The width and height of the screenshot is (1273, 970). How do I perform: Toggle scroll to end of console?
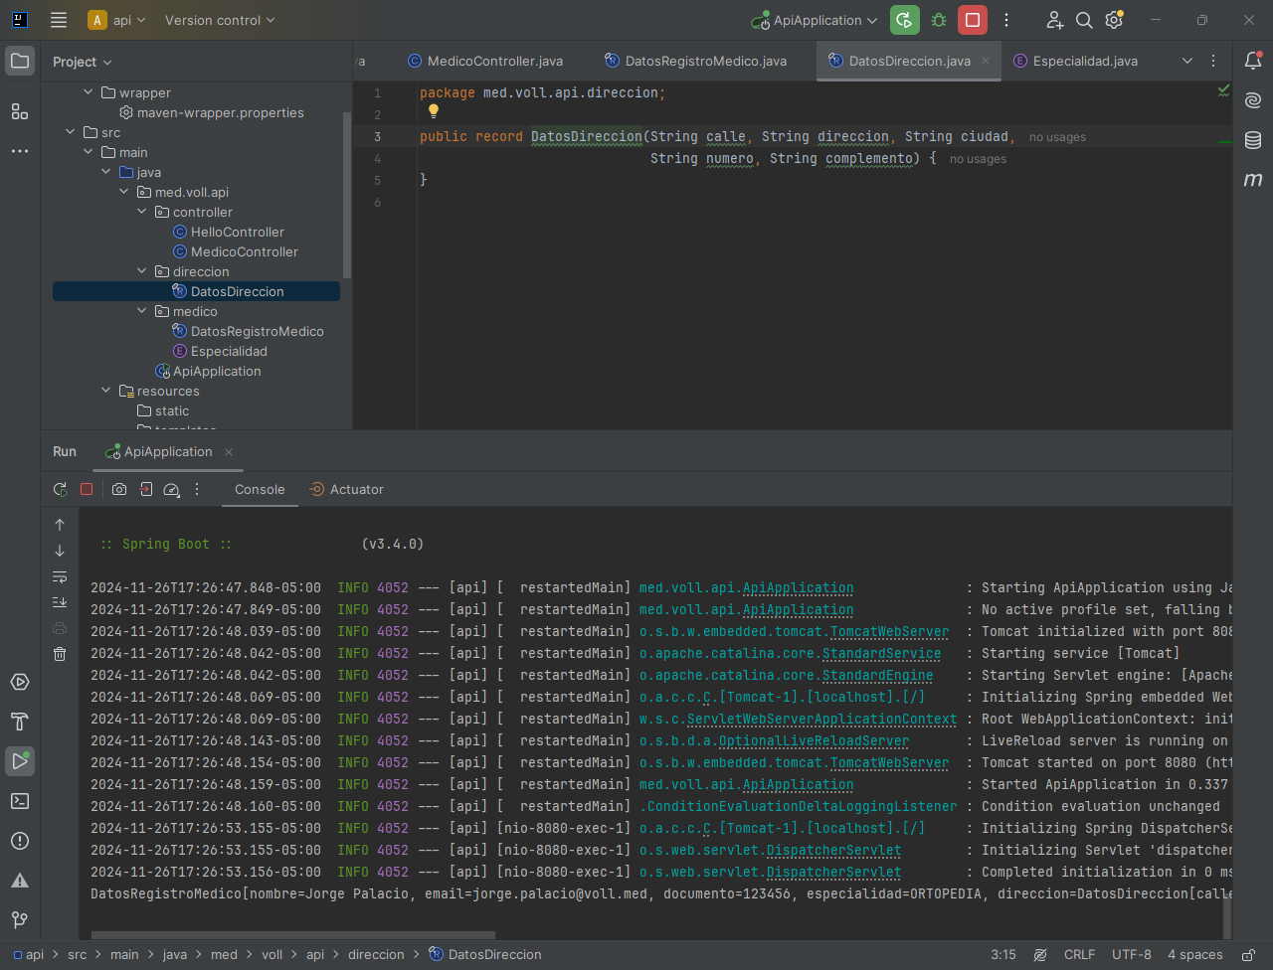click(x=60, y=602)
